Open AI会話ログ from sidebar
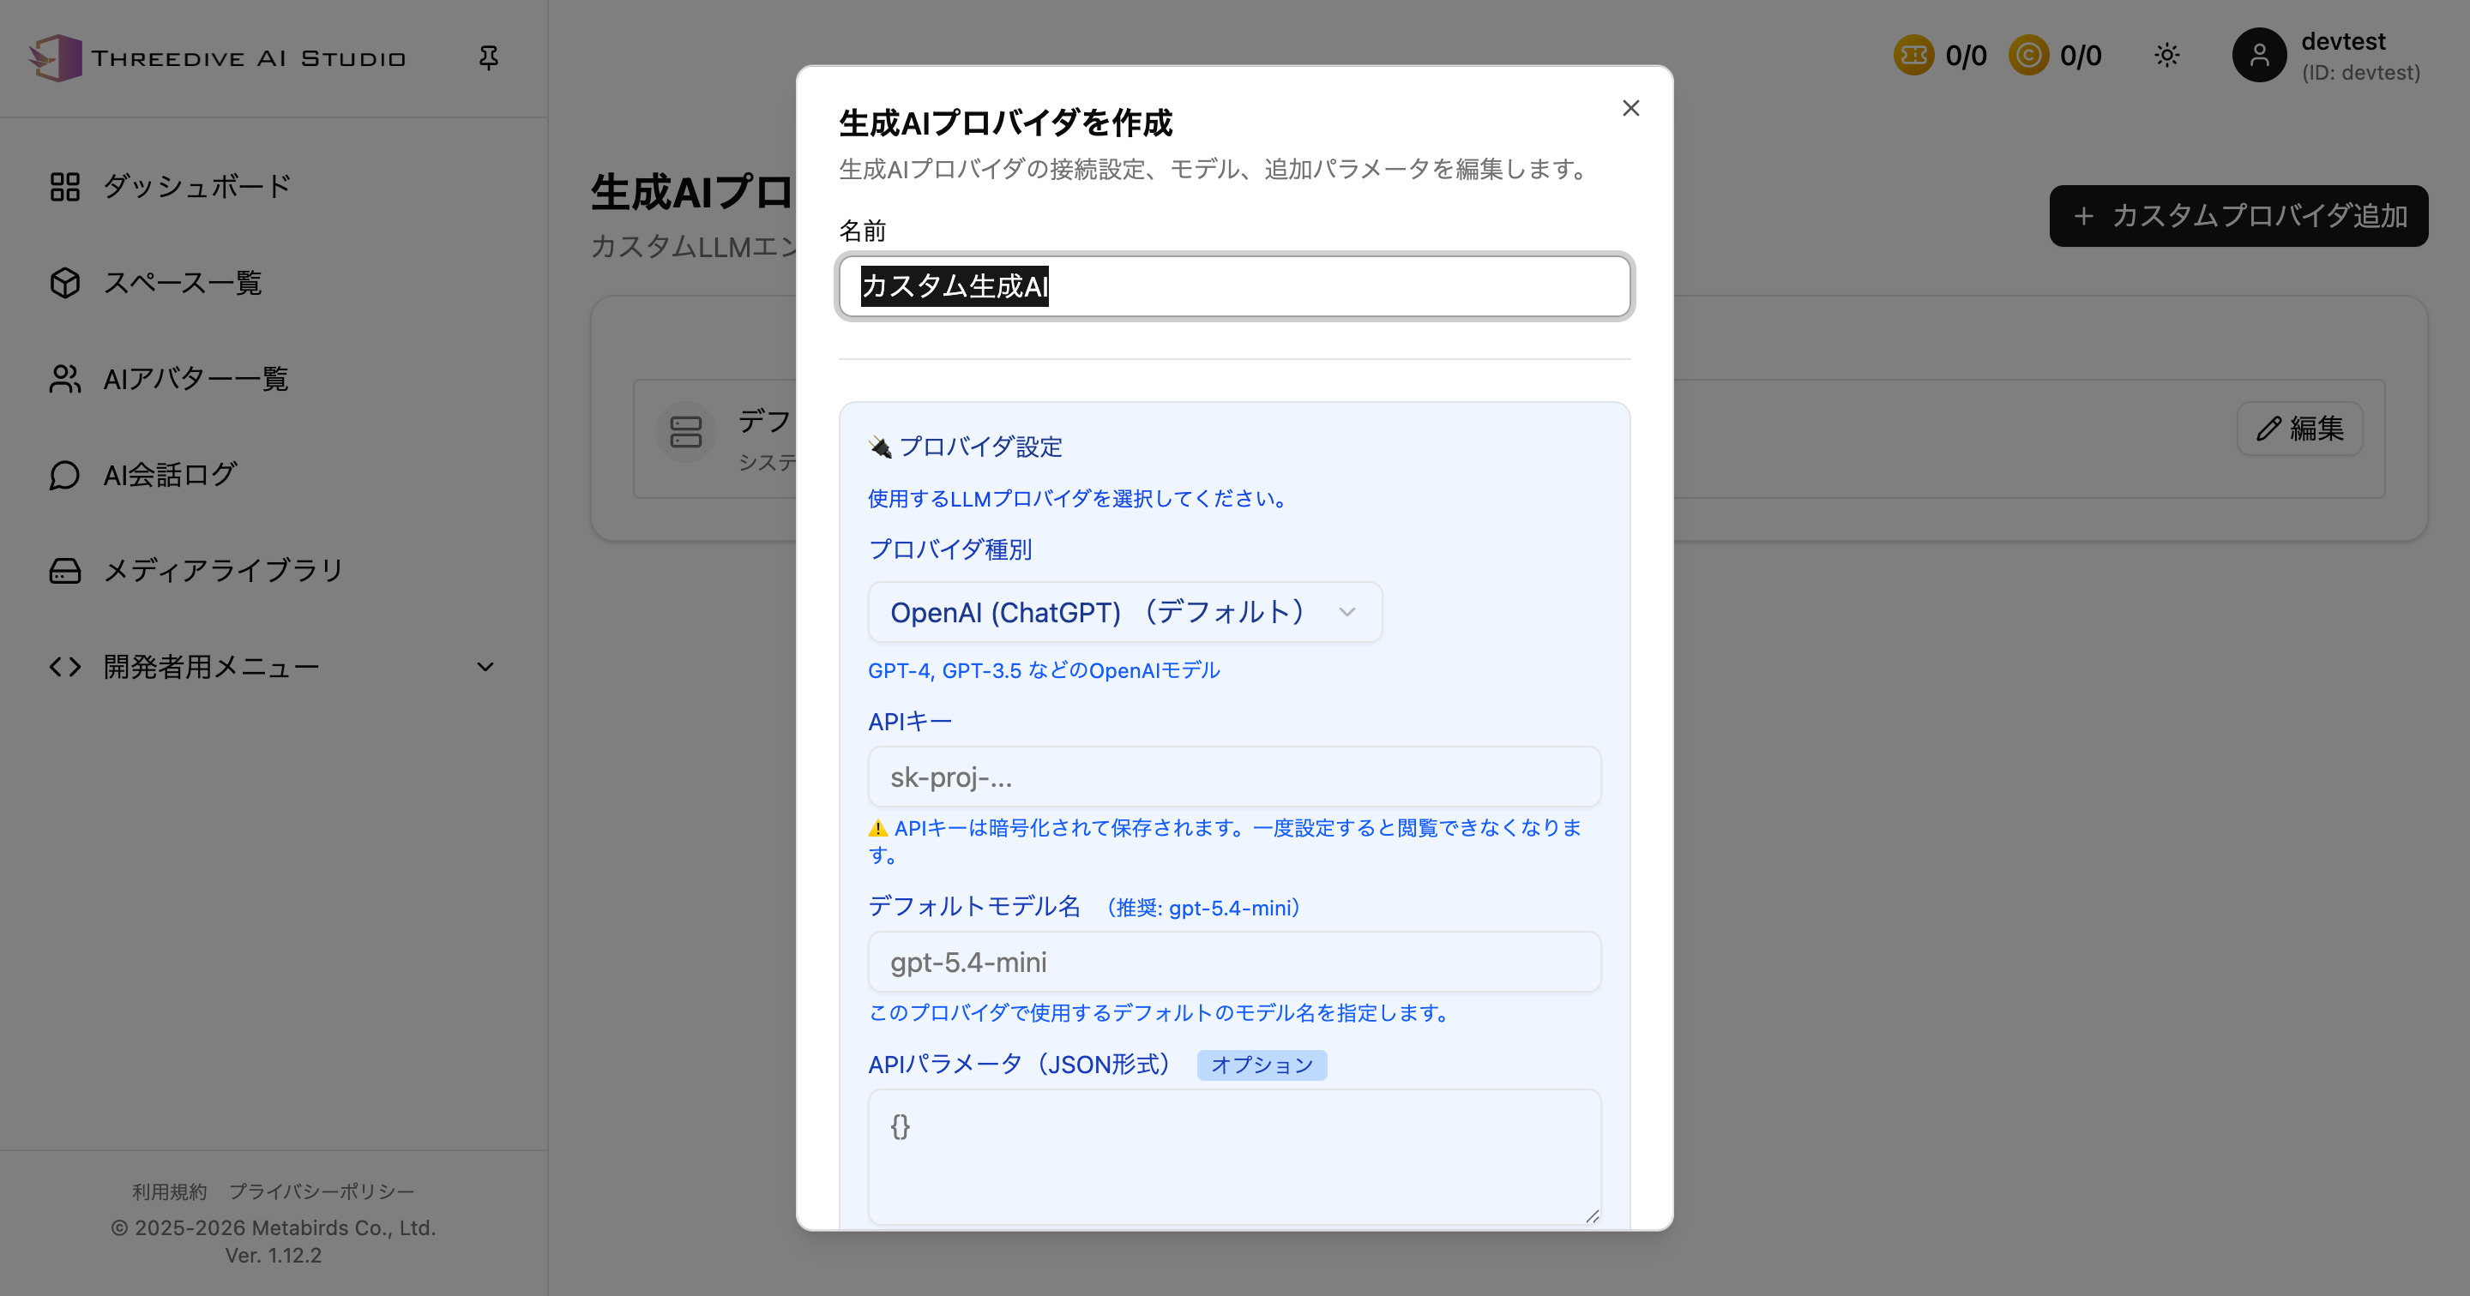 click(274, 475)
